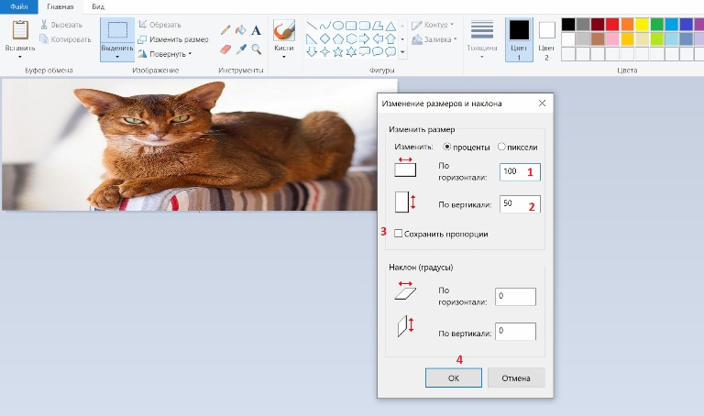Select the Eraser tool
Viewport: 704px width, 416px height.
(225, 49)
